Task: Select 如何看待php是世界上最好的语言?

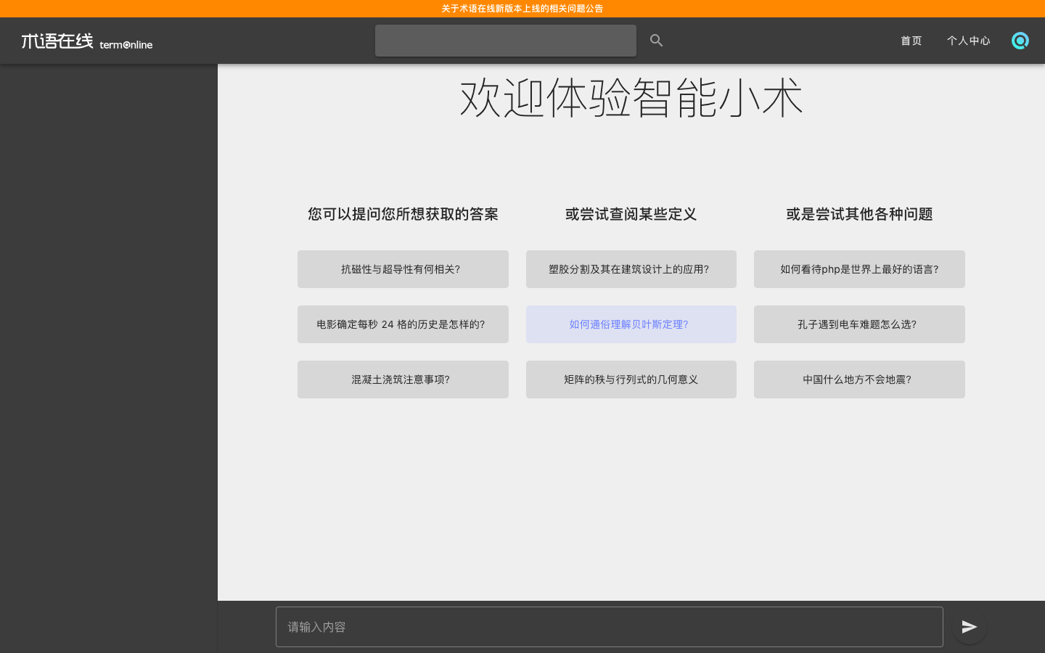Action: (859, 269)
